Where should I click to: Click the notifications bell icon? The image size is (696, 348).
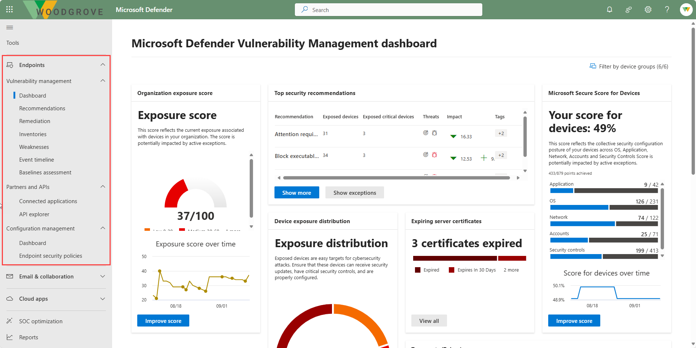click(609, 9)
